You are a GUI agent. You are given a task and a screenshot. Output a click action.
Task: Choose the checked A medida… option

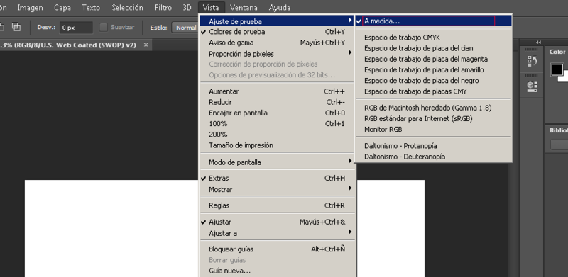[x=434, y=21]
